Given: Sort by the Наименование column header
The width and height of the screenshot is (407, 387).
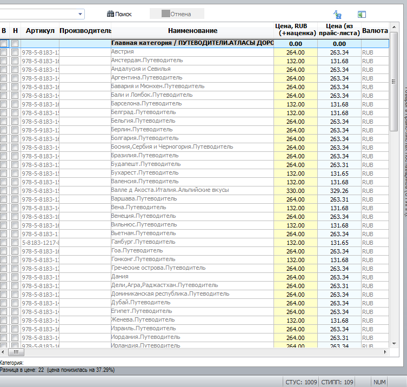Looking at the screenshot, I should point(192,31).
